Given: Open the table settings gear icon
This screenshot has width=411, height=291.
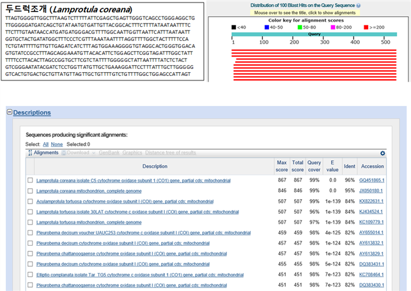Looking at the screenshot, I should click(382, 153).
